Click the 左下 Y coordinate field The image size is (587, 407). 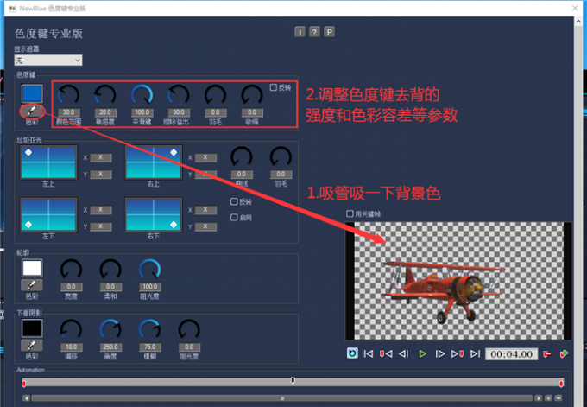coord(100,226)
